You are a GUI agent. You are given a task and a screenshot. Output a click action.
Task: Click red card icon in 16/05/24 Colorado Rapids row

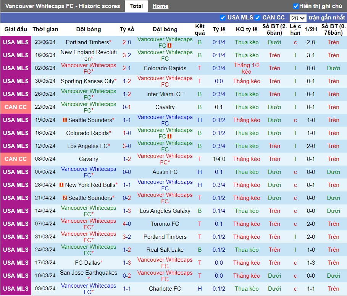click(x=169, y=137)
